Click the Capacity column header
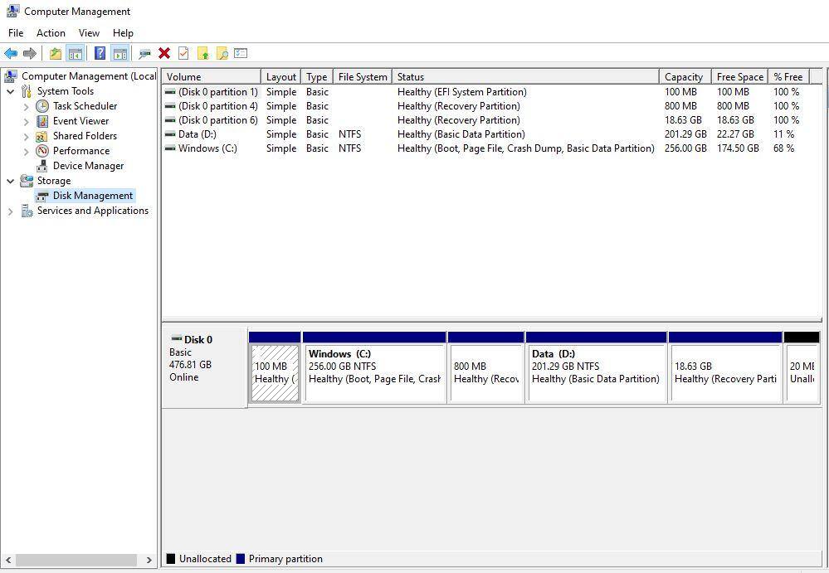Viewport: 829px width, 573px height. [684, 77]
